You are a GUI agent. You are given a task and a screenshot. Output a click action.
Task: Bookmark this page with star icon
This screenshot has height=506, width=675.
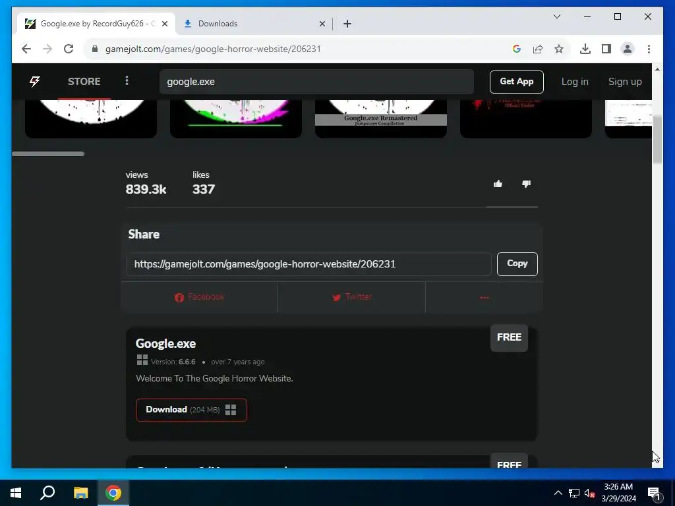click(559, 49)
